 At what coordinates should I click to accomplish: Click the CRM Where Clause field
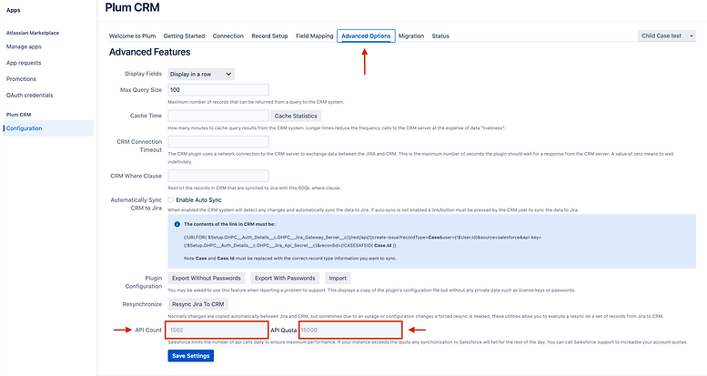click(x=218, y=176)
